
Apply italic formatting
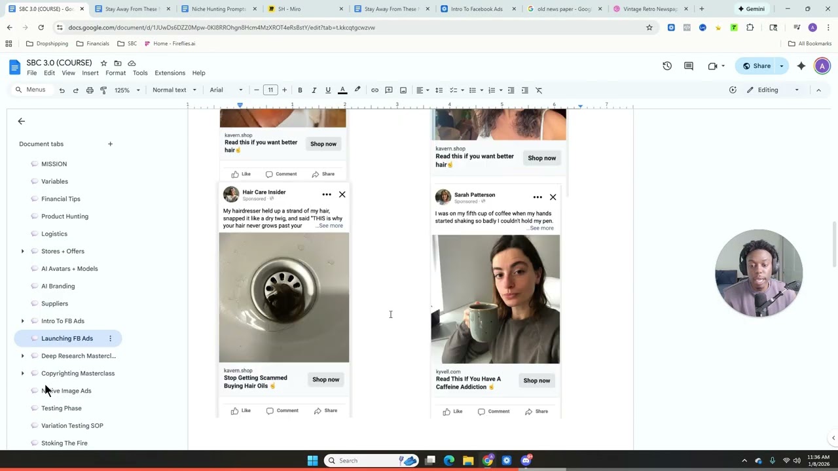[314, 90]
